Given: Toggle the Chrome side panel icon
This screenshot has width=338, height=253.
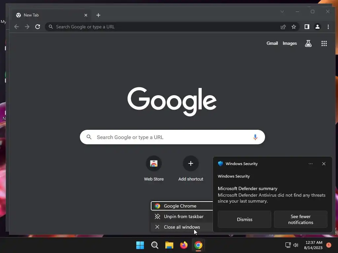Looking at the screenshot, I should coord(307,27).
